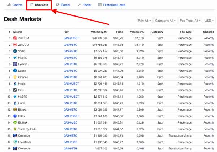Open DASH/ETH pair on Coinsuper

[70, 148]
